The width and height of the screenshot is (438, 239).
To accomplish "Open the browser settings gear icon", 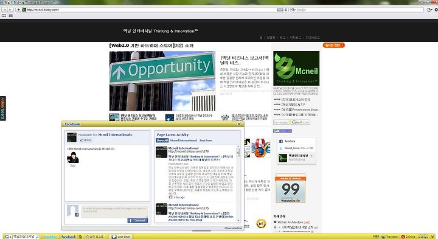I will 436,10.
